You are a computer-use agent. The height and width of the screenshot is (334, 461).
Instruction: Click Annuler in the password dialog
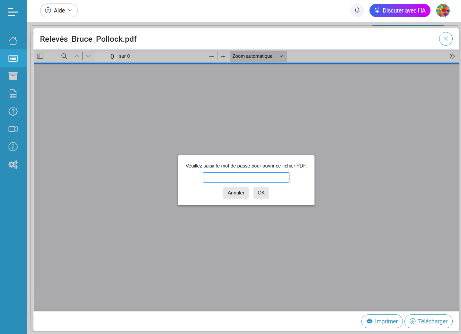(x=236, y=193)
